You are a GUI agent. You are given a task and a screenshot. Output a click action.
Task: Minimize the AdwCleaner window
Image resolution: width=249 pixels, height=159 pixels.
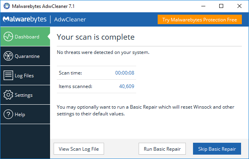(x=203, y=6)
